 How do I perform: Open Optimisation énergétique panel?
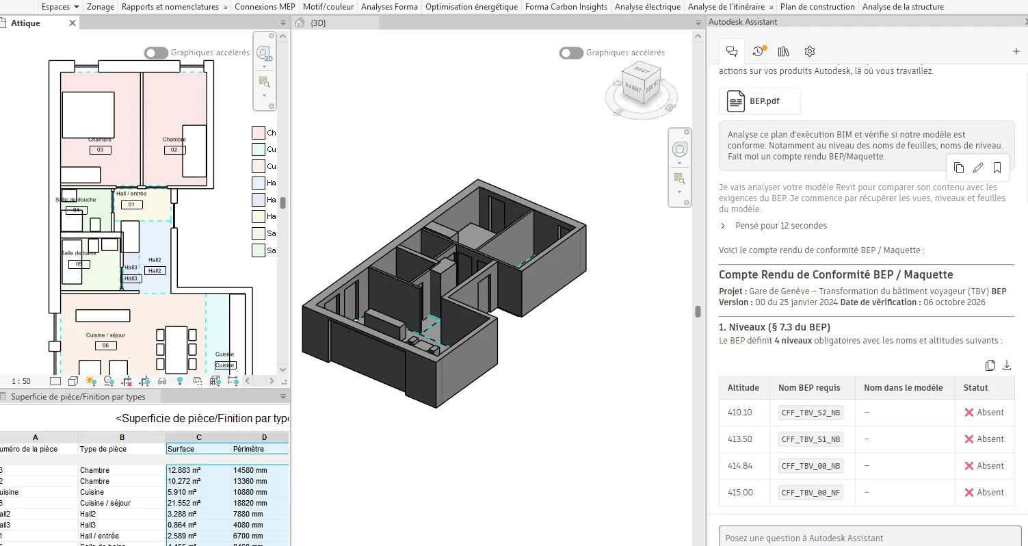tap(471, 7)
